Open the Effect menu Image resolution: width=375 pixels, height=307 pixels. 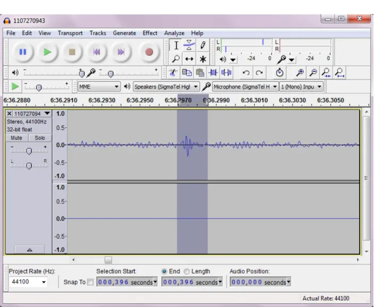pyautogui.click(x=150, y=33)
